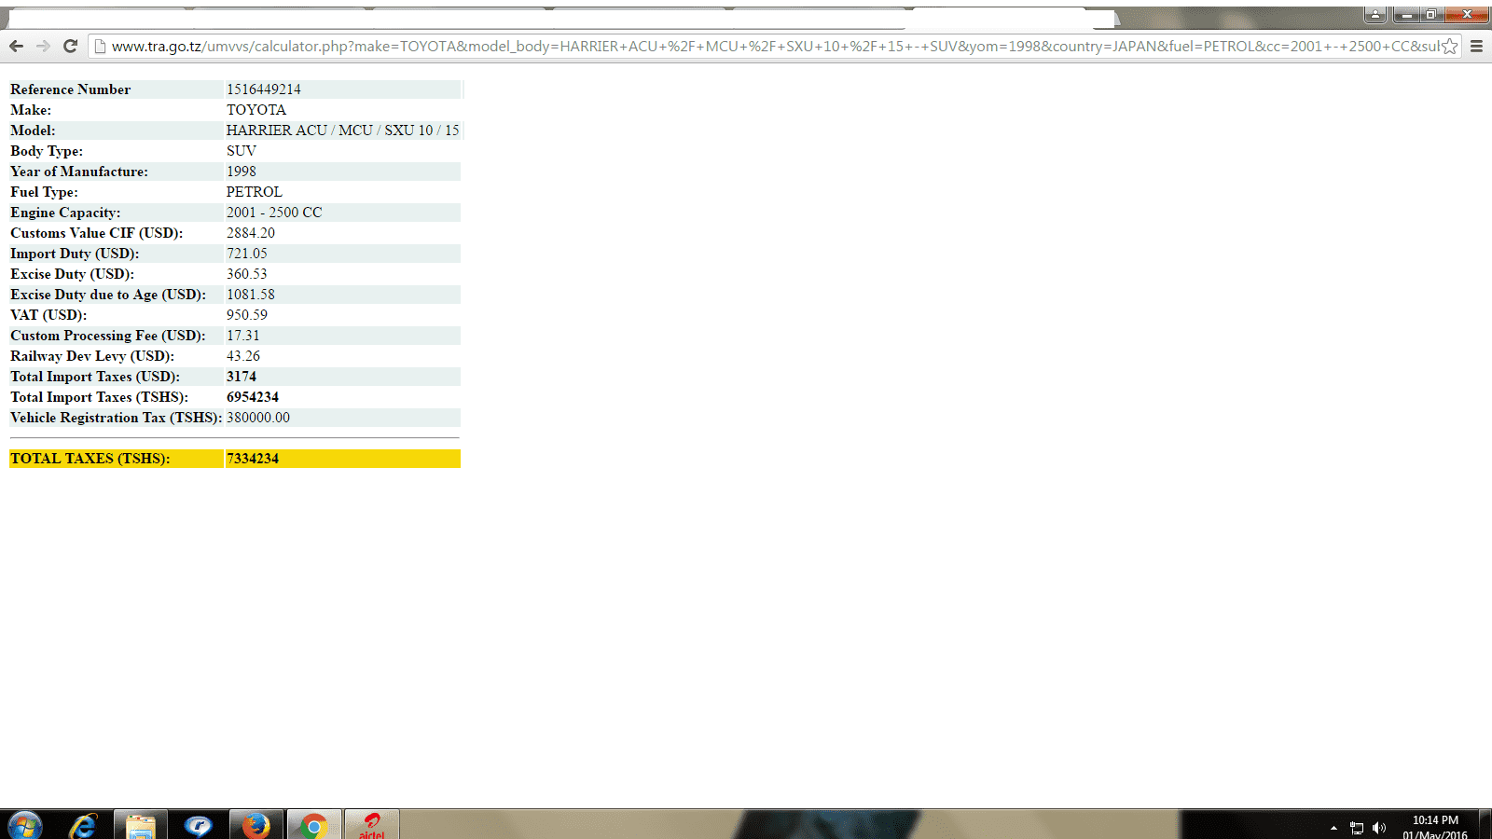Select engine capacity 2001 - 2500 CC

pos(274,213)
